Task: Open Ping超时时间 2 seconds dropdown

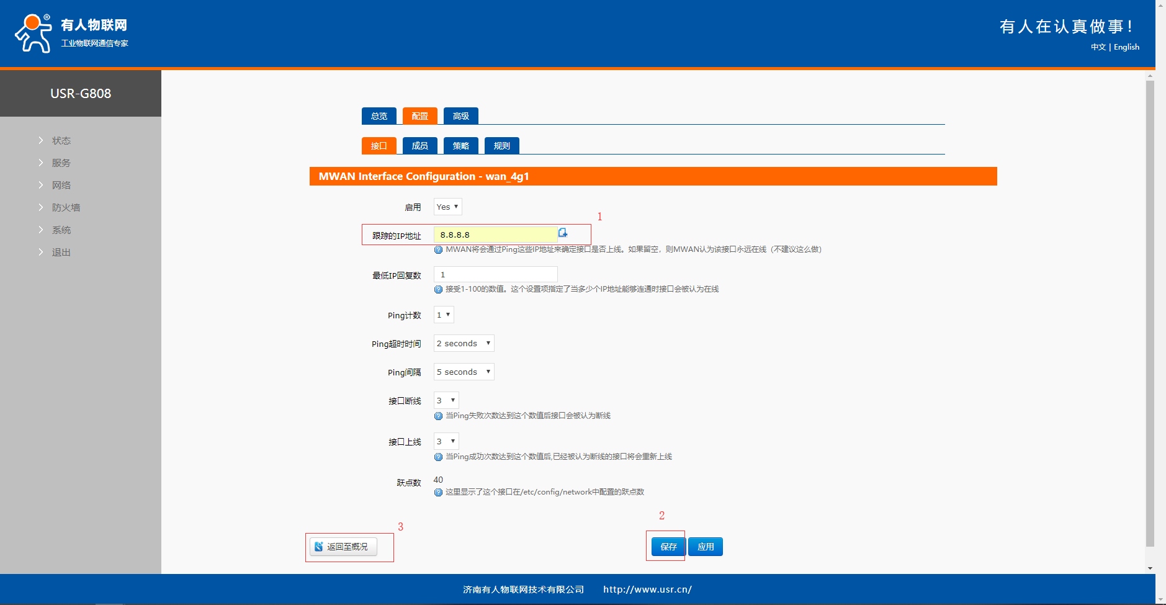Action: coord(464,343)
